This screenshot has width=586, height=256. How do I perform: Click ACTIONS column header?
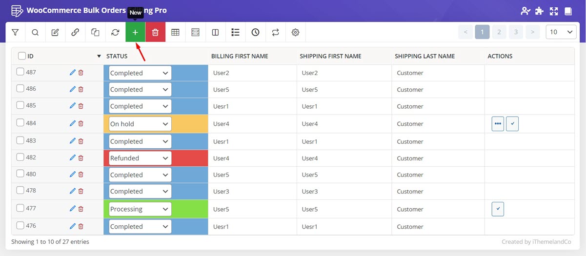pyautogui.click(x=500, y=56)
